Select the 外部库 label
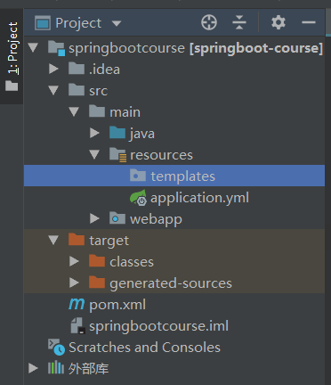331x385 pixels. (x=88, y=369)
